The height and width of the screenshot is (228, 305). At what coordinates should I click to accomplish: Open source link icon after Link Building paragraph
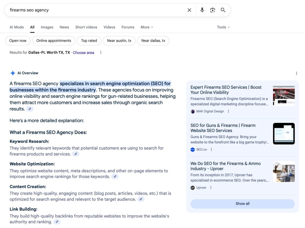coord(57,222)
